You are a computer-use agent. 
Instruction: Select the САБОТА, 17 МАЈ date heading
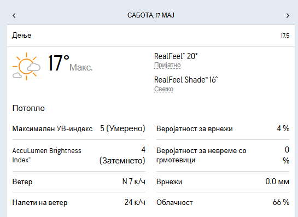(x=151, y=15)
